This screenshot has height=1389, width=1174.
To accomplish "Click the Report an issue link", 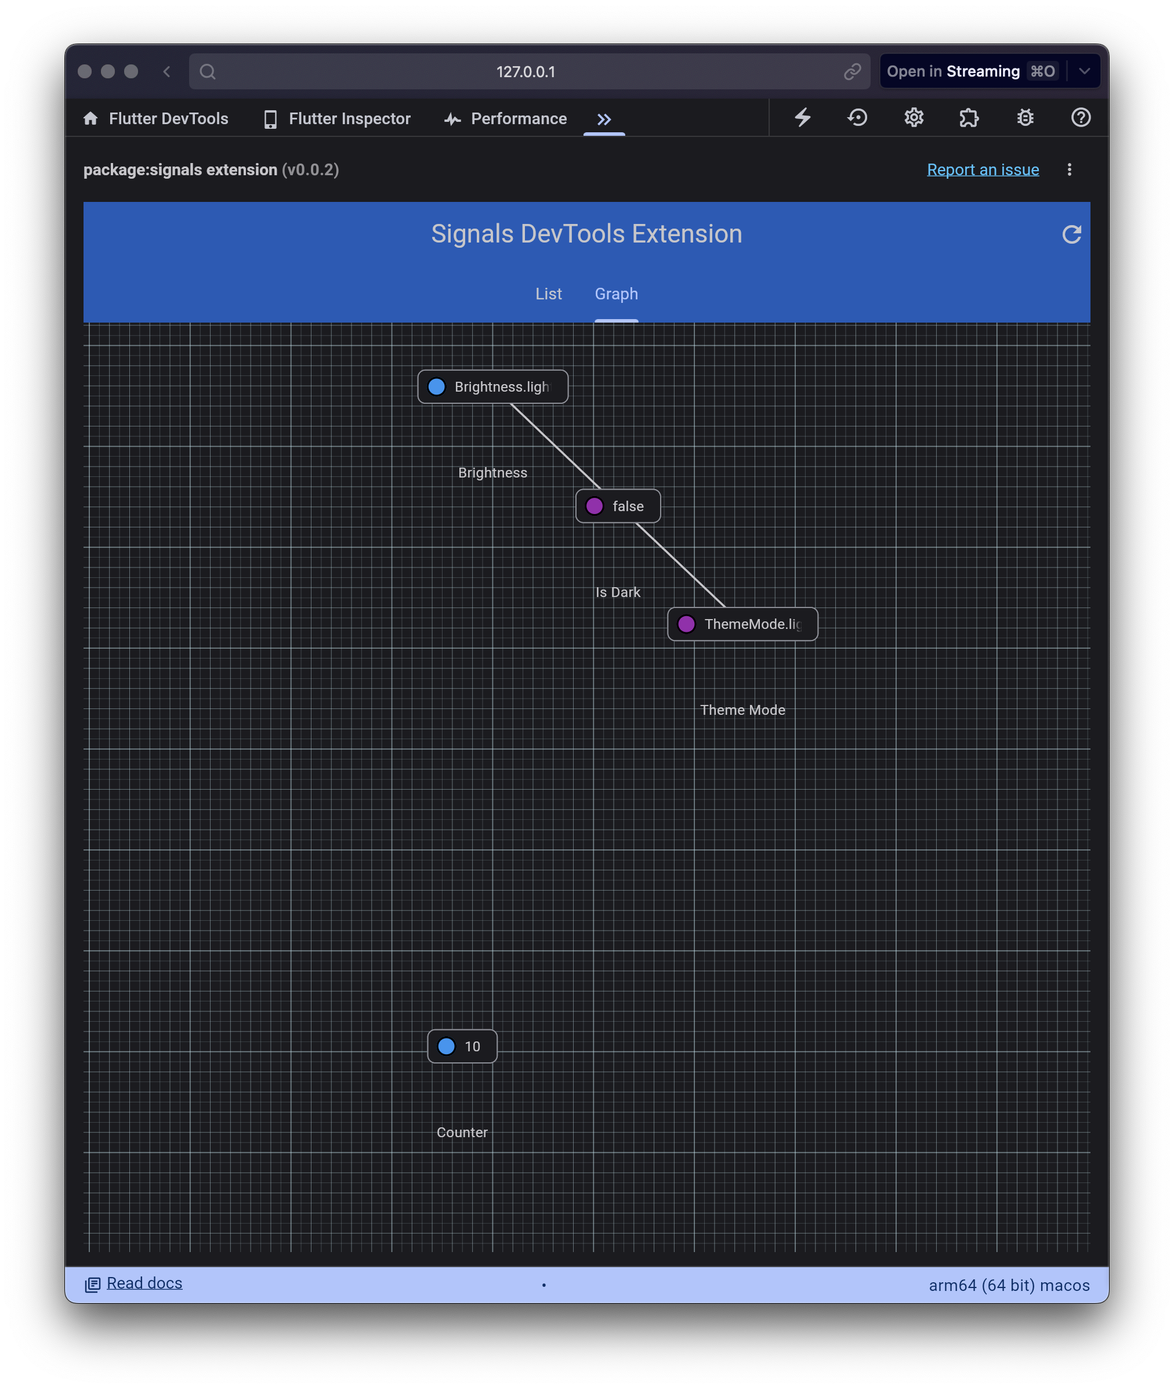I will pos(983,170).
